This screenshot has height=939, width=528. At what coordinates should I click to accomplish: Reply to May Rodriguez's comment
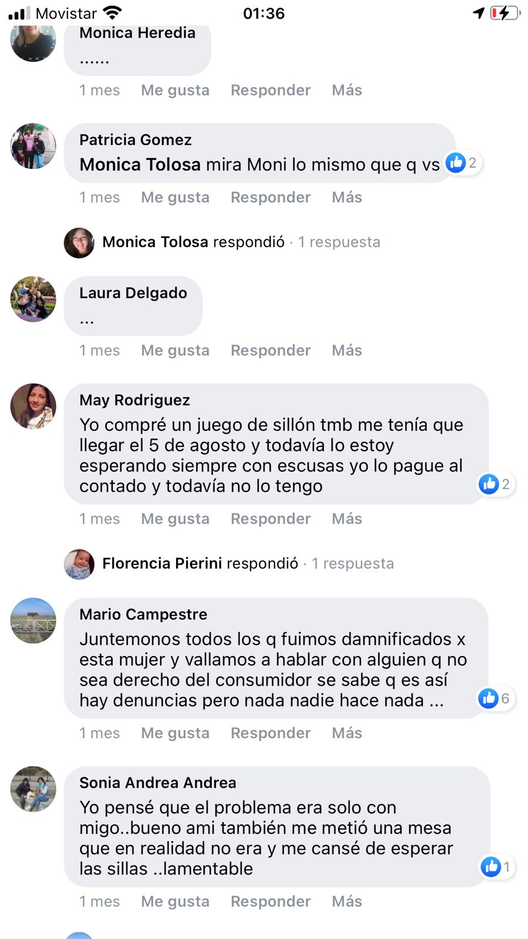tap(270, 519)
